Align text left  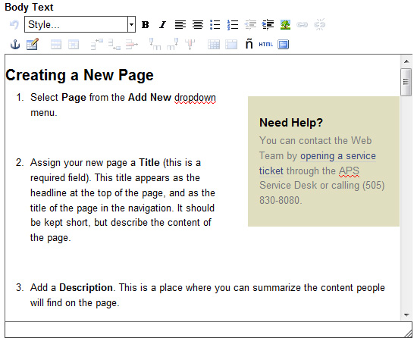(180, 25)
